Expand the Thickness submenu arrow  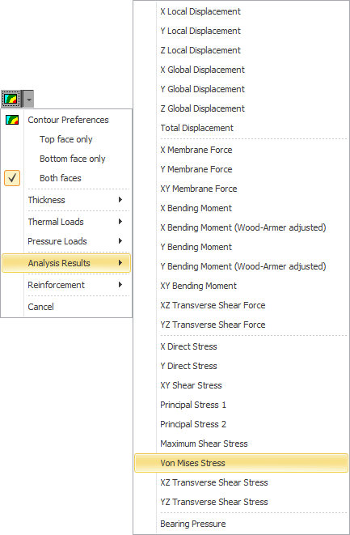click(120, 200)
